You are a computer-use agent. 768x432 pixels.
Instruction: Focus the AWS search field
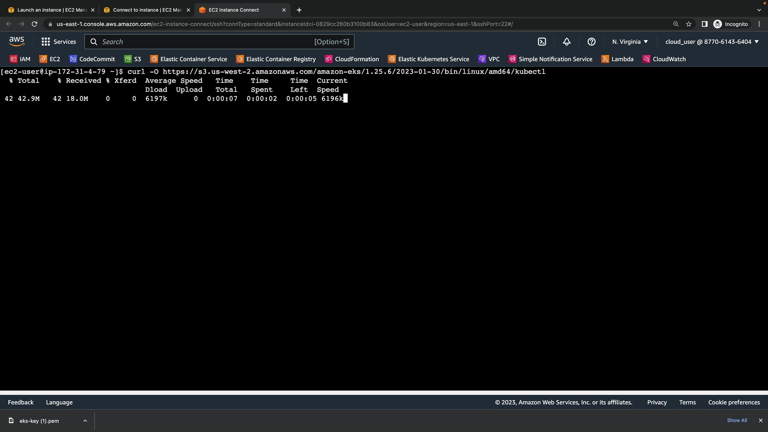pyautogui.click(x=208, y=42)
